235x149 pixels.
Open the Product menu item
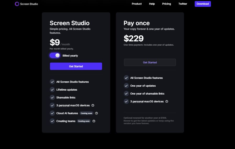[137, 4]
